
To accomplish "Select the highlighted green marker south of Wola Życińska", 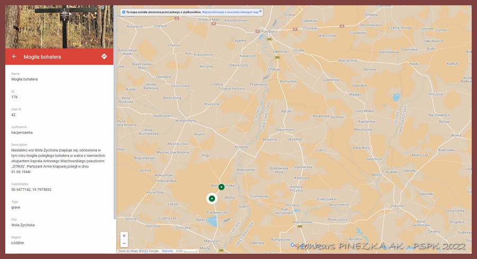I will pos(212,199).
